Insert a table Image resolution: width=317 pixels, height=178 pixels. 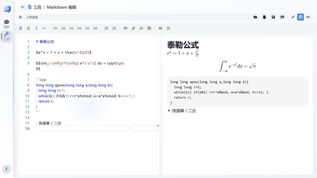coord(149,28)
